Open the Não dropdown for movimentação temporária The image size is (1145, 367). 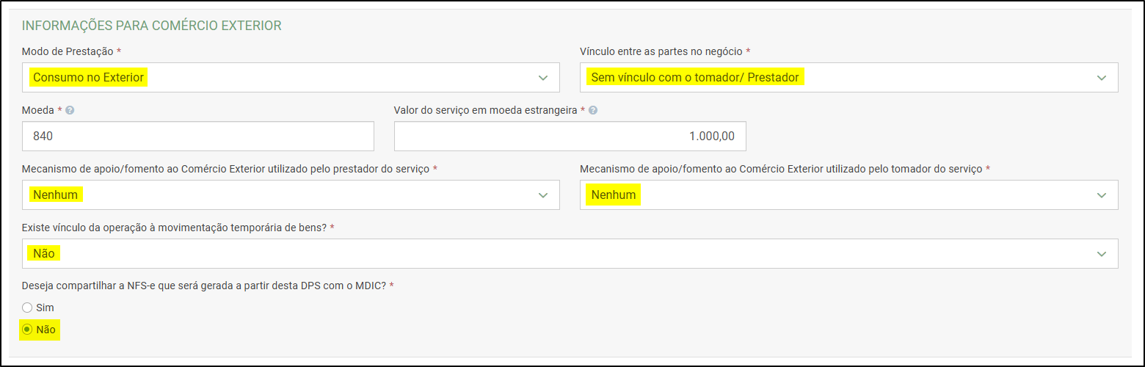click(570, 253)
